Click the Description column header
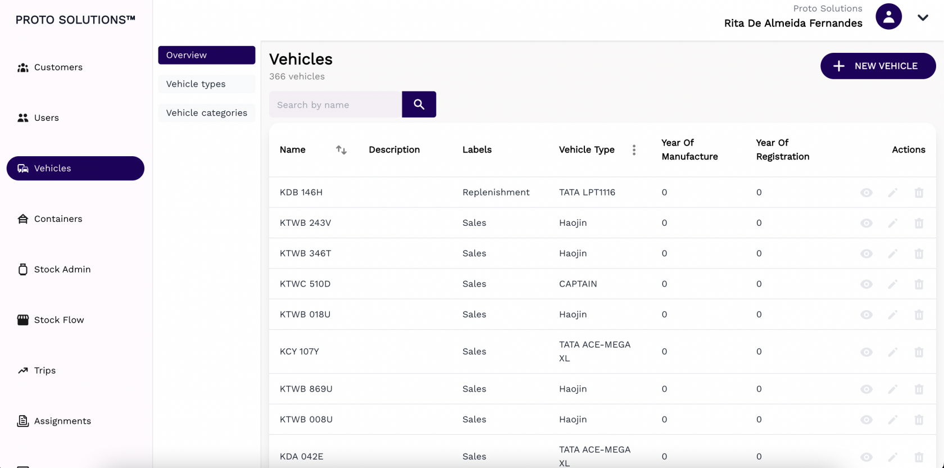The image size is (944, 468). 394,149
